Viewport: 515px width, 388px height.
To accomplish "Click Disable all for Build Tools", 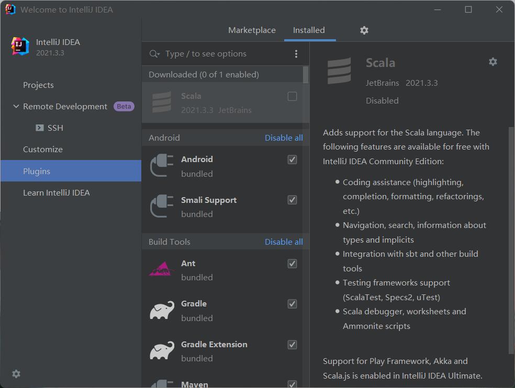I will pos(284,242).
